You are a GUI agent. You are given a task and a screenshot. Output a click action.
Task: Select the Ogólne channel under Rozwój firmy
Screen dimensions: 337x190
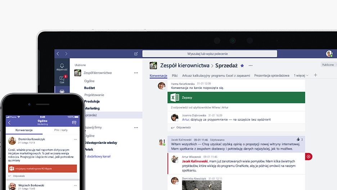click(x=90, y=136)
